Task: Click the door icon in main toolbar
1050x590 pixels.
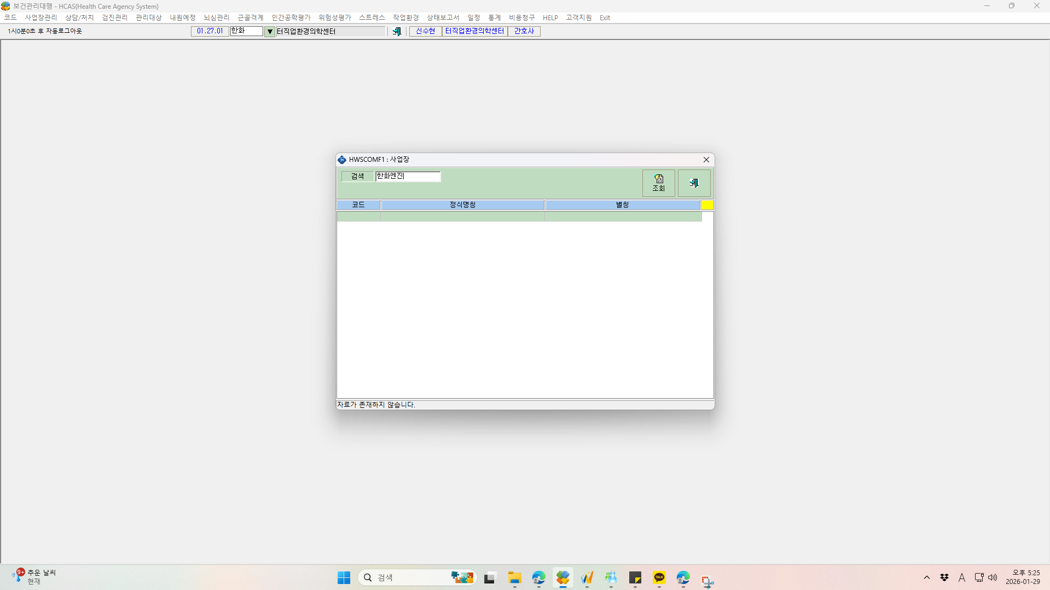Action: point(397,32)
